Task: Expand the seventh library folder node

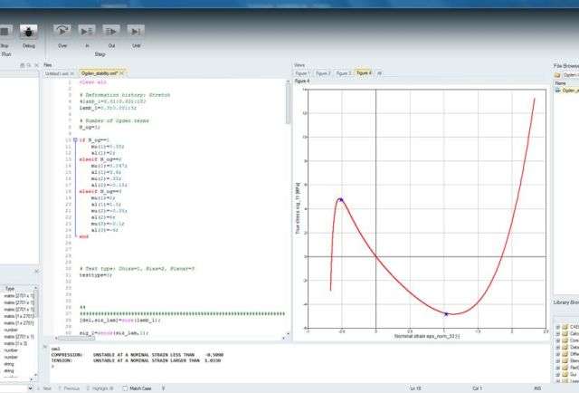Action: pyautogui.click(x=558, y=368)
